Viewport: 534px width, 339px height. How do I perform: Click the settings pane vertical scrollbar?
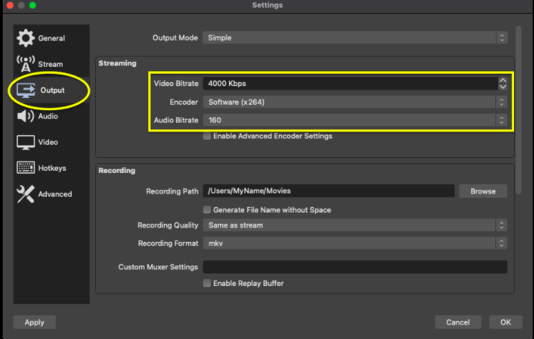point(518,110)
